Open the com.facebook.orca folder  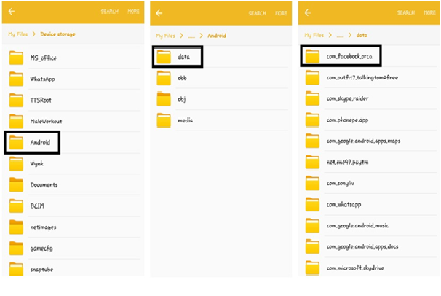click(341, 55)
